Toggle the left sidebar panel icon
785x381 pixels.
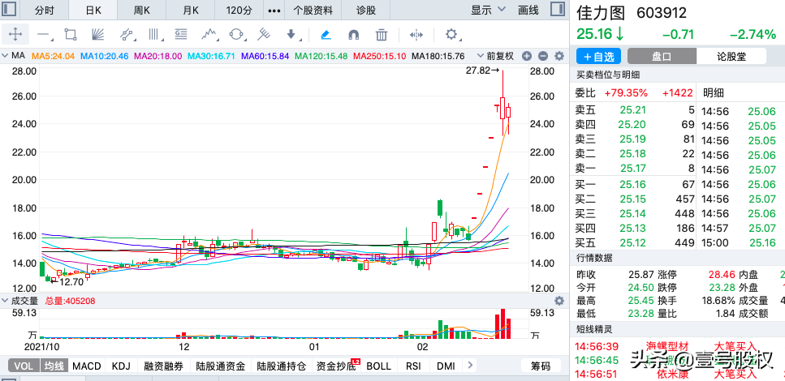10,10
